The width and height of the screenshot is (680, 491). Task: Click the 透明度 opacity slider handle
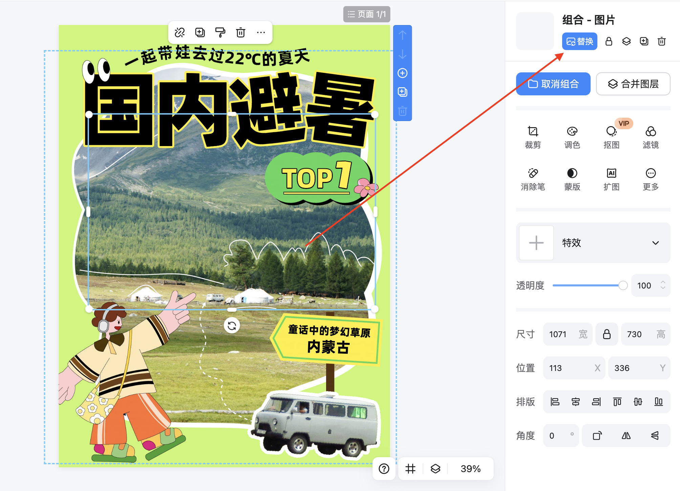coord(623,285)
